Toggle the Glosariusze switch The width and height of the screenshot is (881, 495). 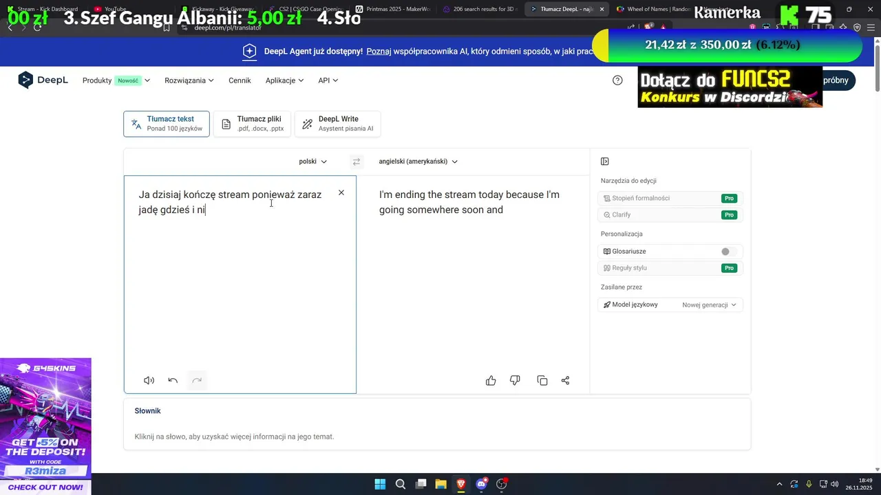729,252
